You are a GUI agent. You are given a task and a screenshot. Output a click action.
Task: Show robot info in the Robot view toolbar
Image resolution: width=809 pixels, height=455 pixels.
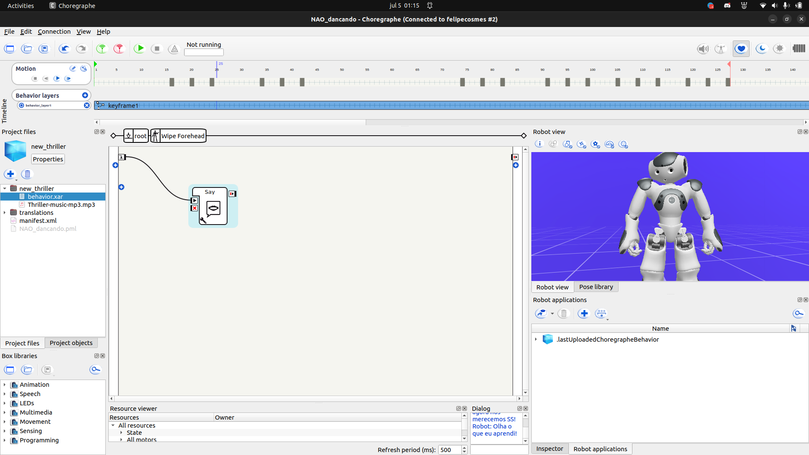539,144
